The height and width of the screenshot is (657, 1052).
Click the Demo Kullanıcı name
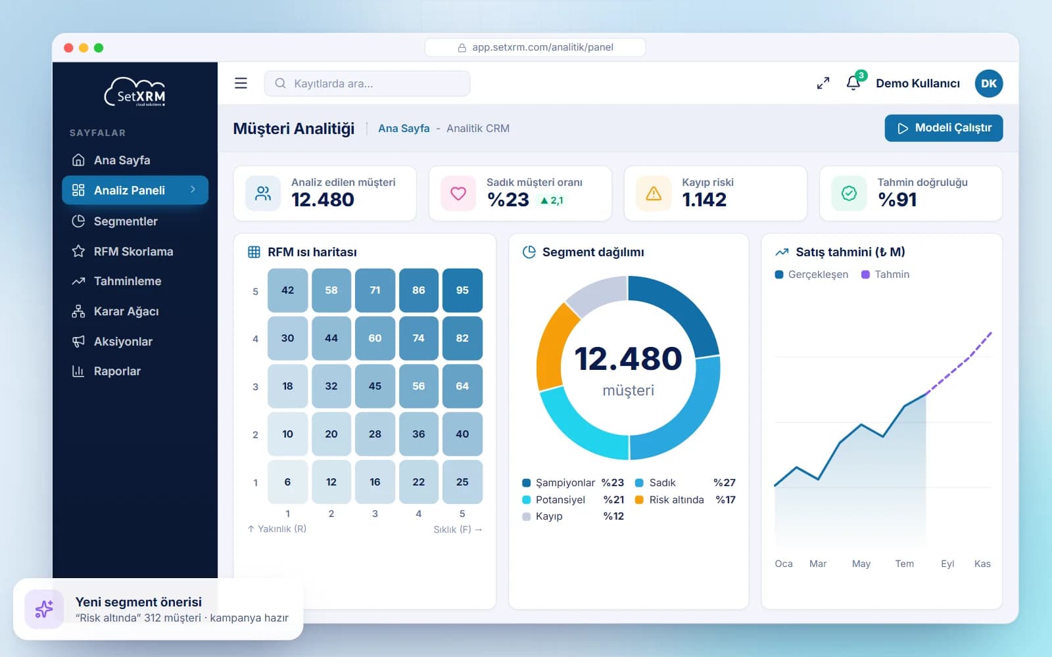click(x=918, y=83)
